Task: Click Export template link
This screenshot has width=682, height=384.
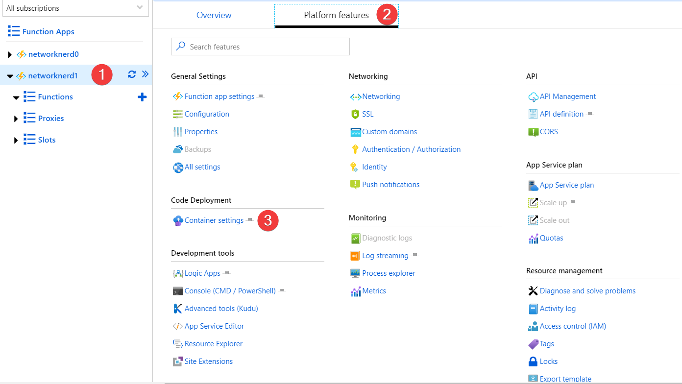Action: click(x=565, y=379)
